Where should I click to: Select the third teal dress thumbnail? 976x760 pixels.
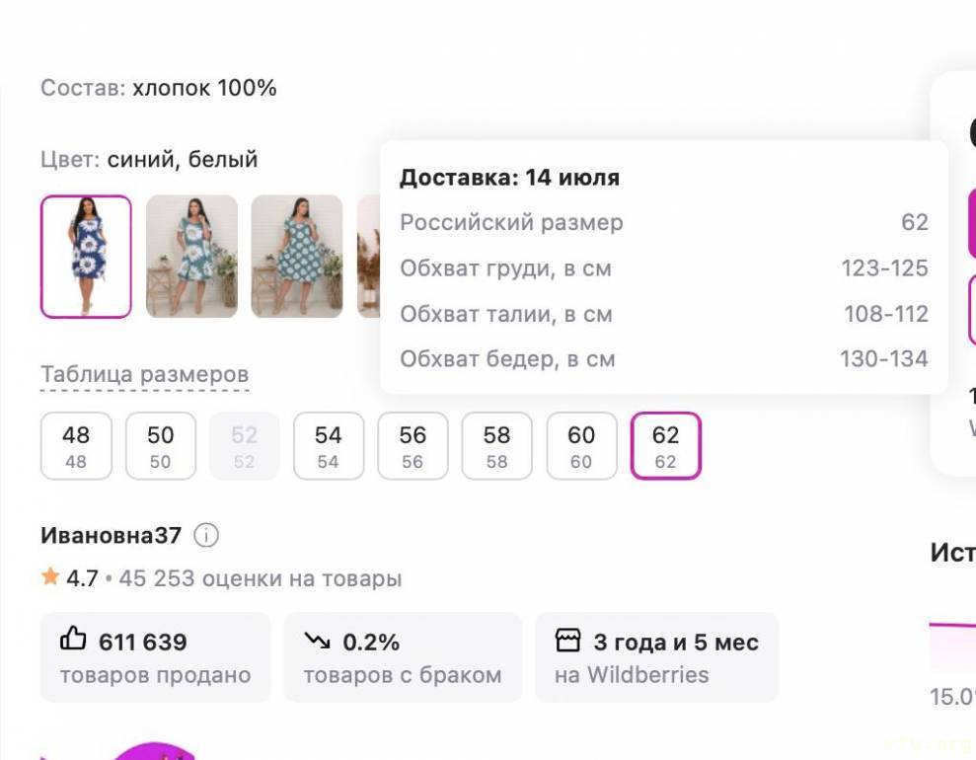296,257
